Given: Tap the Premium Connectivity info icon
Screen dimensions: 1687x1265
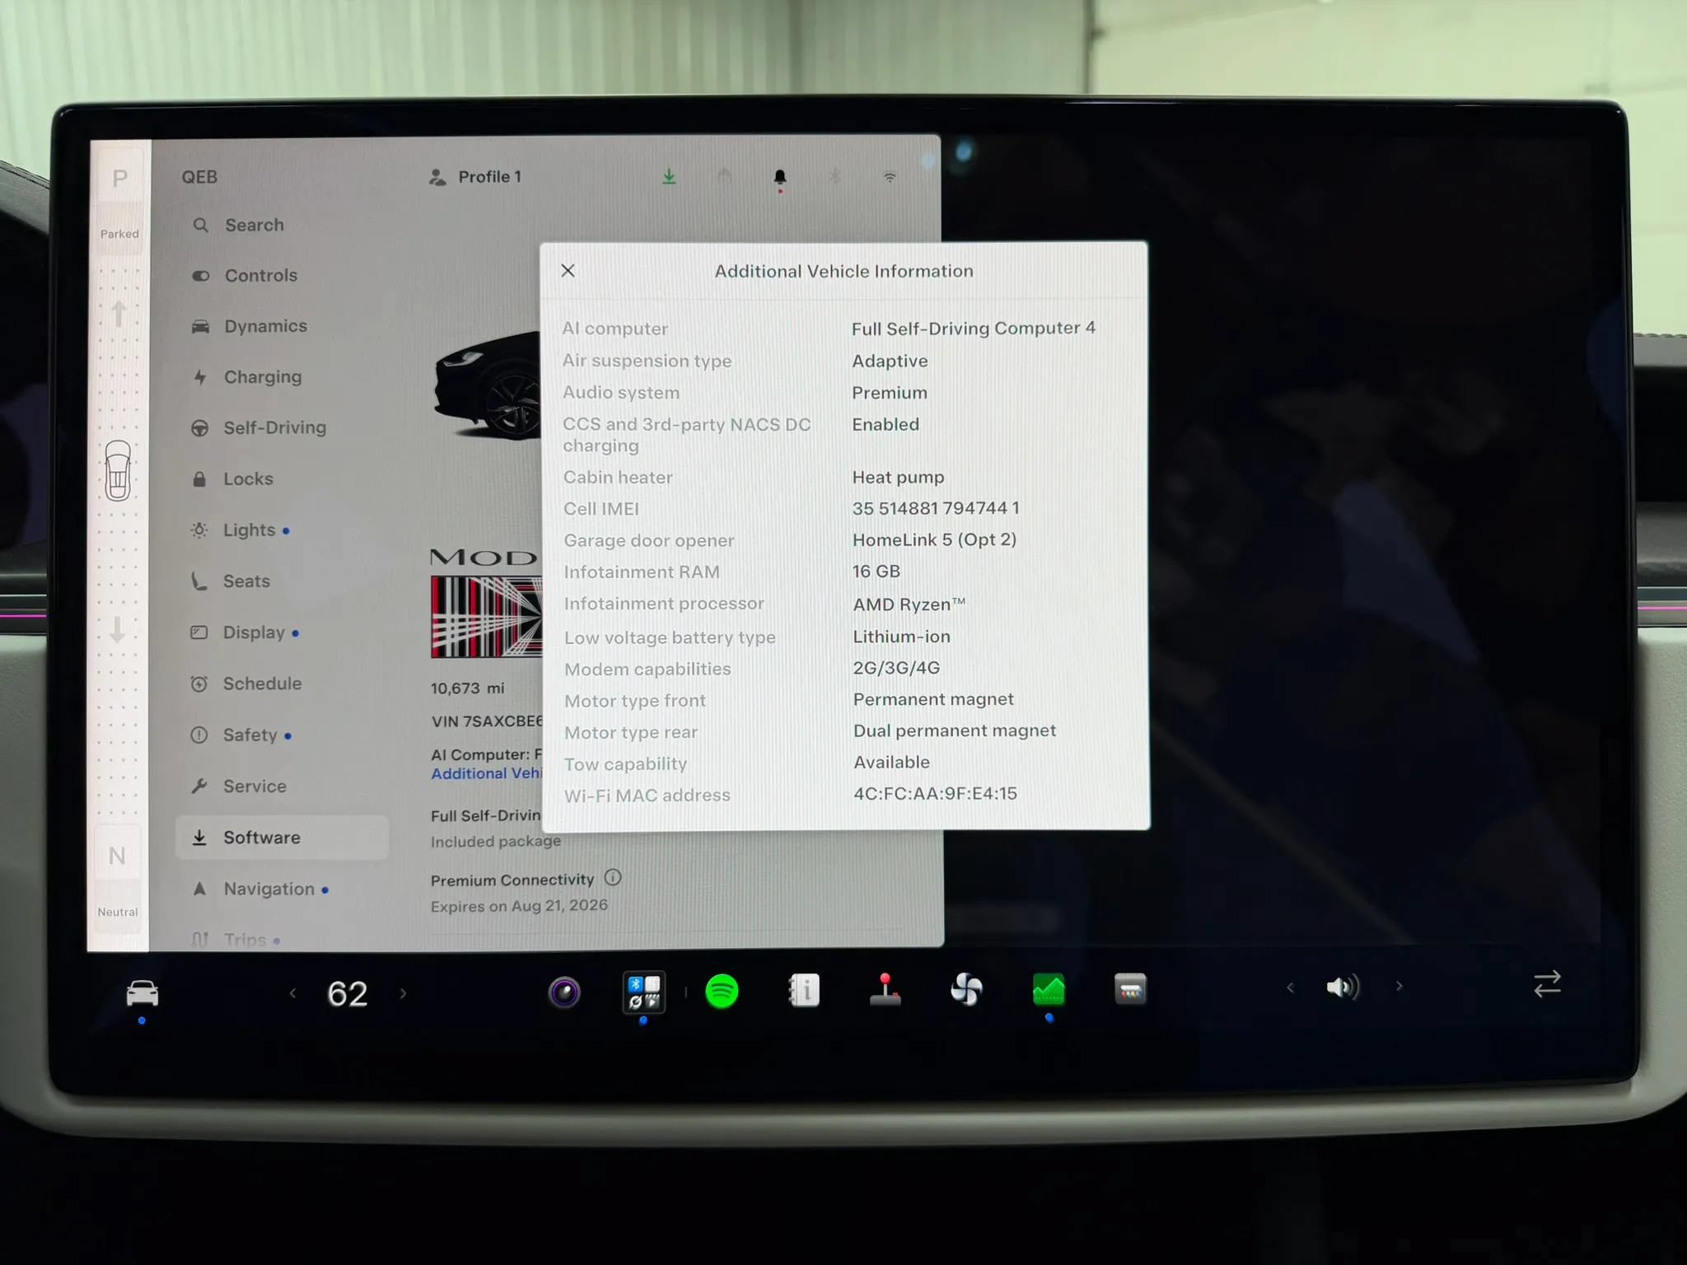Looking at the screenshot, I should click(x=613, y=878).
